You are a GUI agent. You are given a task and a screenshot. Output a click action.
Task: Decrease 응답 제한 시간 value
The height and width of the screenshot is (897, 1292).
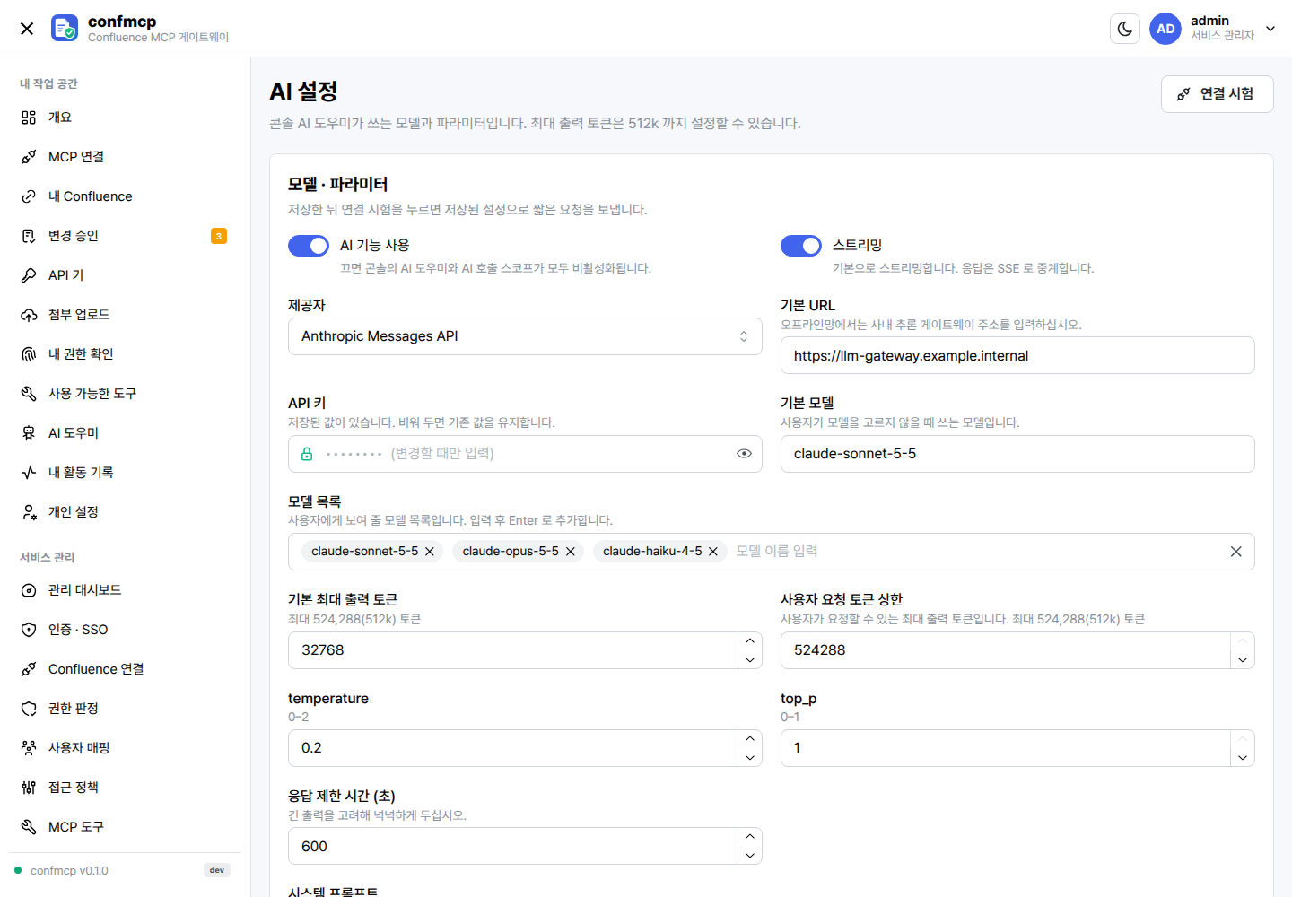coord(750,856)
